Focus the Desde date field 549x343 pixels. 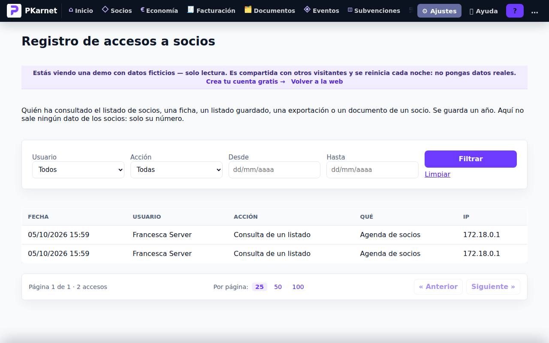274,170
